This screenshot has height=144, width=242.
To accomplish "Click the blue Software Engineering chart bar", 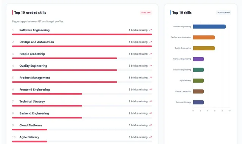I will coord(209,27).
